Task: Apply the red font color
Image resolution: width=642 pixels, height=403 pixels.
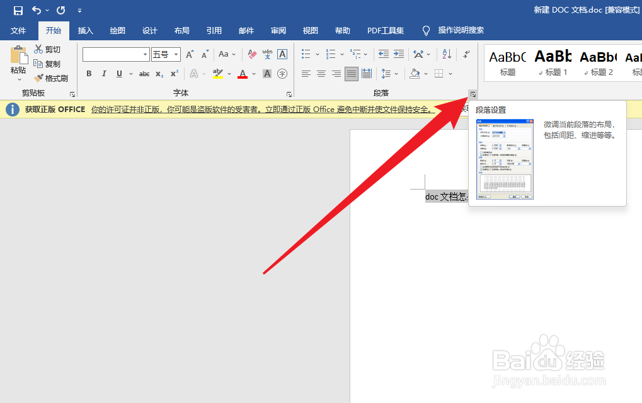Action: (243, 74)
